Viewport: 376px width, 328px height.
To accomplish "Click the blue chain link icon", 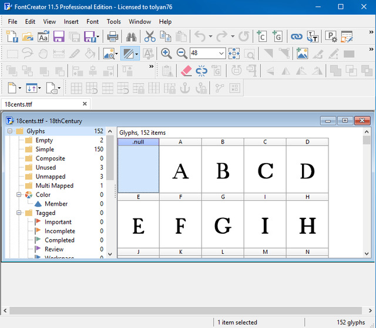I will [x=296, y=37].
